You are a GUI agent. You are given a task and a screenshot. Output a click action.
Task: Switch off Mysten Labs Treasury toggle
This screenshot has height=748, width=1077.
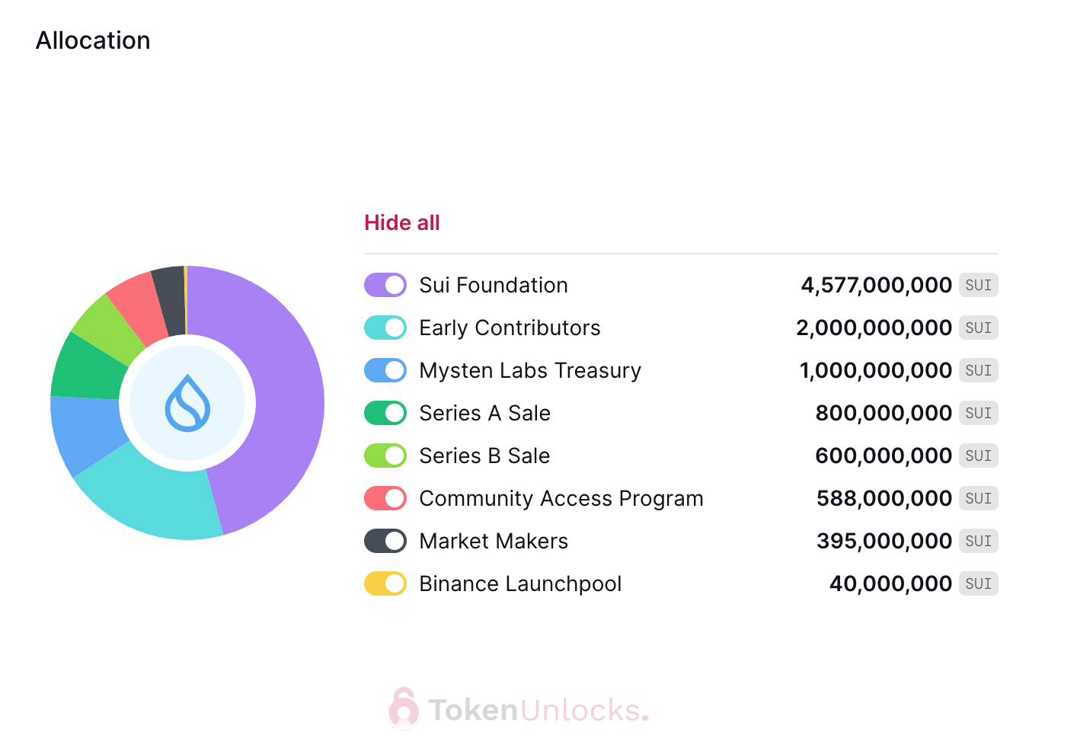[385, 370]
